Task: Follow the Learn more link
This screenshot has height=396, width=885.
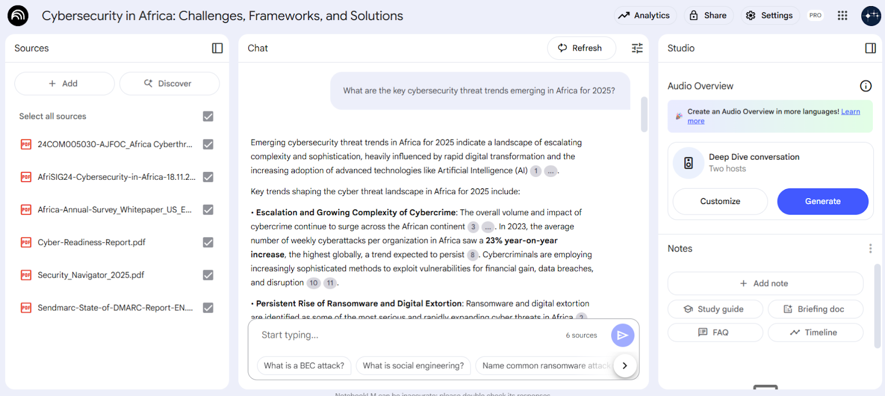Action: (851, 112)
